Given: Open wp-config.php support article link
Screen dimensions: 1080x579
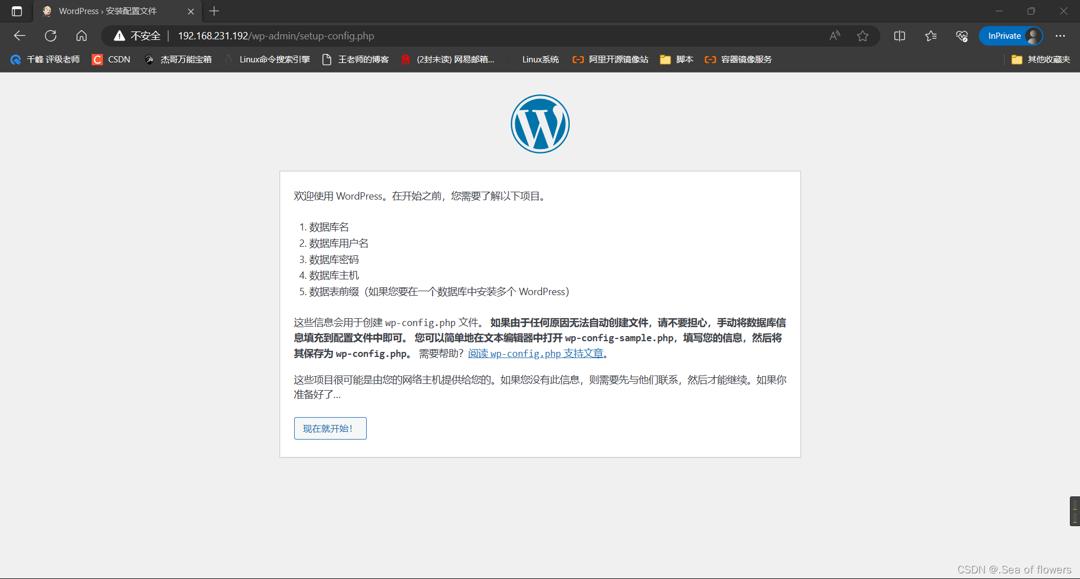Looking at the screenshot, I should point(535,354).
